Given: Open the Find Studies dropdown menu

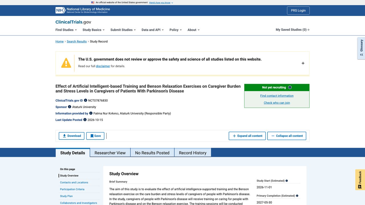Looking at the screenshot, I should [66, 30].
